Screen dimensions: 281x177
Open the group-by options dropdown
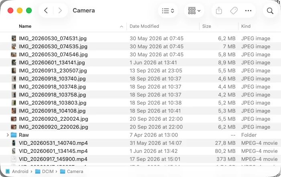[194, 11]
